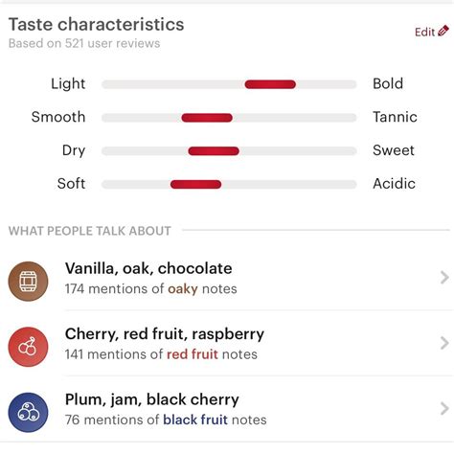Expand the oaky notes chevron
Screen dimensions: 454x454
coord(444,278)
